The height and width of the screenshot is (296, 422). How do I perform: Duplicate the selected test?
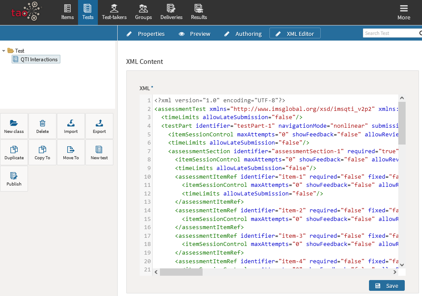pyautogui.click(x=14, y=152)
